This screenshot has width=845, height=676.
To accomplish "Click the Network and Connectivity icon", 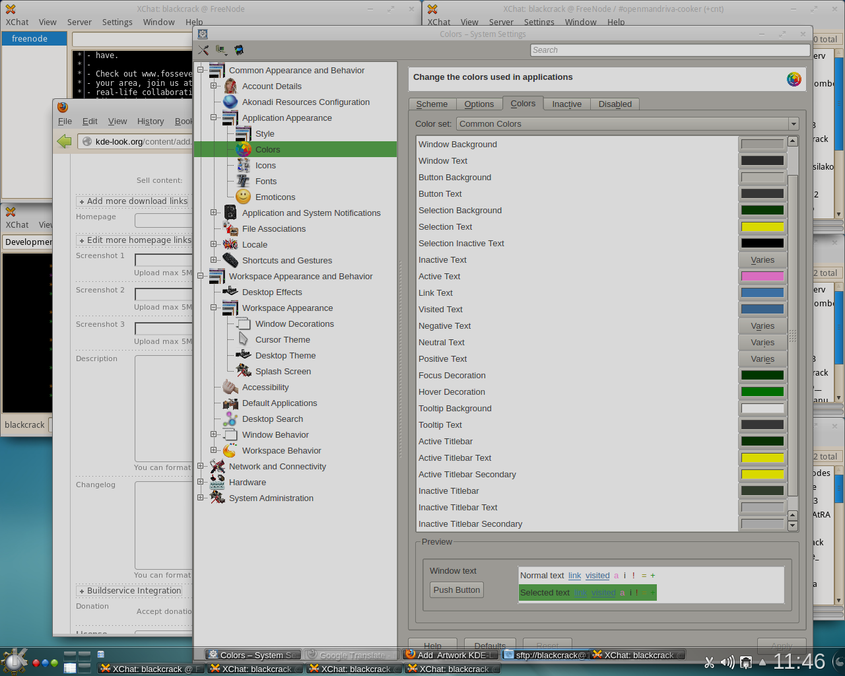I will pos(217,466).
